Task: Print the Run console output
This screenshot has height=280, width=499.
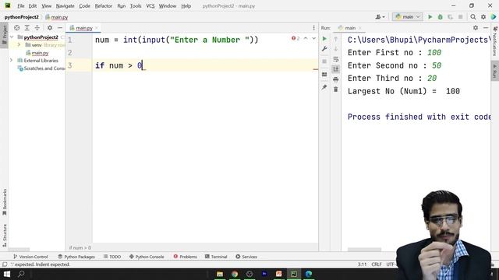Action: tap(336, 79)
